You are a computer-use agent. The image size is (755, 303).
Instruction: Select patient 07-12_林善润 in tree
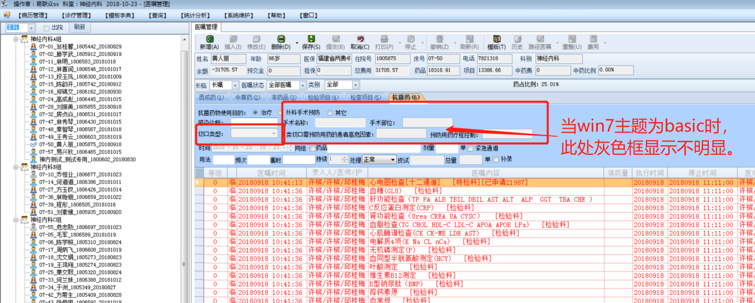[80, 69]
